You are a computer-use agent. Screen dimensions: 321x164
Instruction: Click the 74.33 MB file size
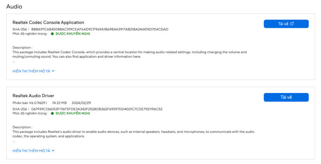[59, 102]
